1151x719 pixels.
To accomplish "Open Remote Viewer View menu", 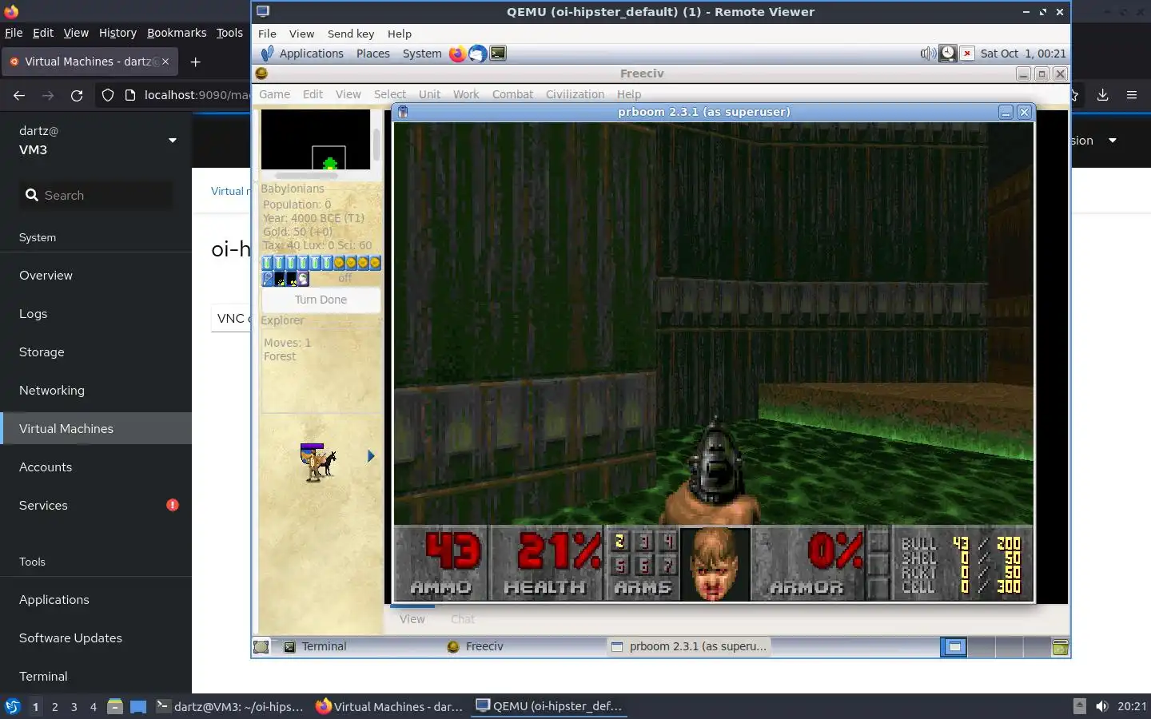I will coord(301,34).
